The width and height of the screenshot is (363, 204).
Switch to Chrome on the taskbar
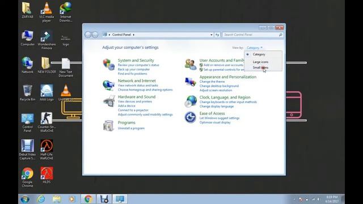tap(88, 199)
